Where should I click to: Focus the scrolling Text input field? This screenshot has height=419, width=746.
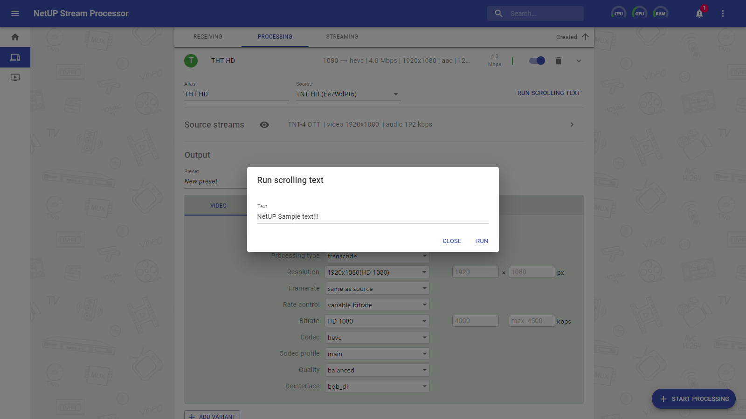[x=373, y=216]
